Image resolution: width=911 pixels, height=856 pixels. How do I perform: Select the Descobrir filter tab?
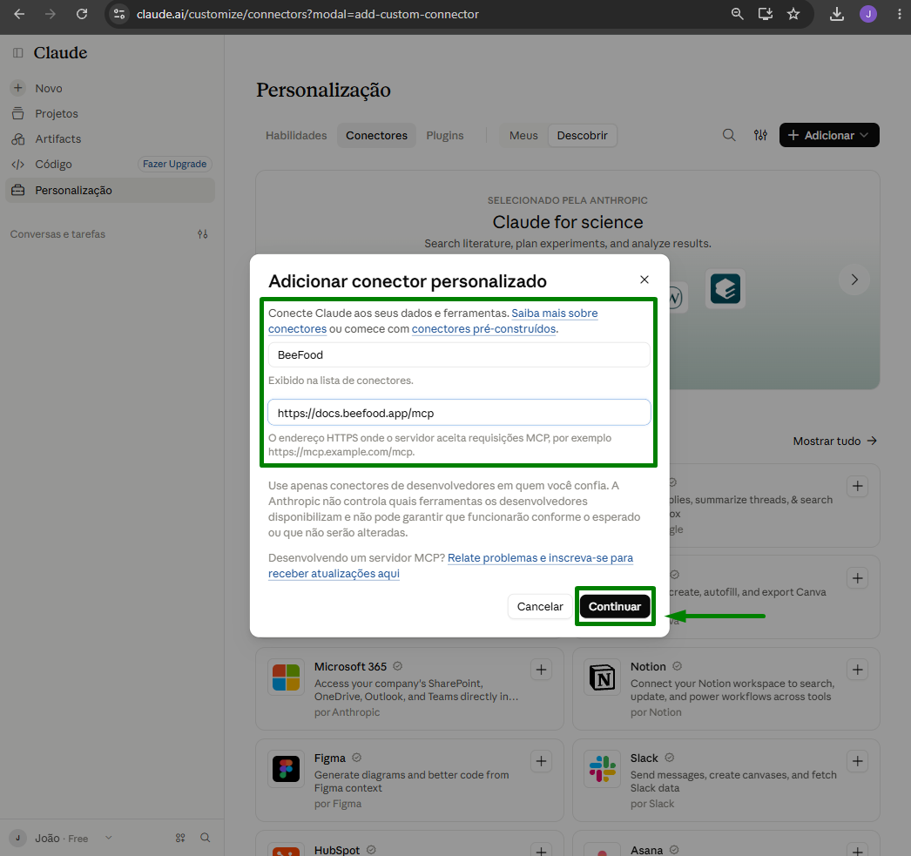point(582,135)
